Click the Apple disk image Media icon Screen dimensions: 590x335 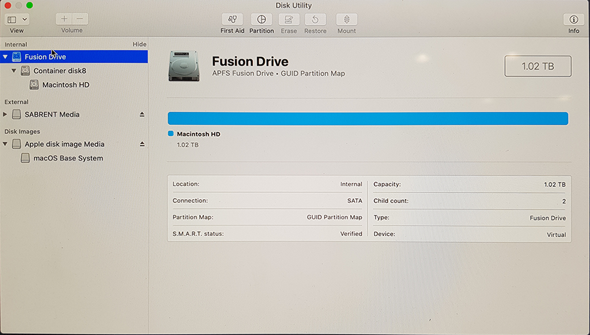pos(17,144)
